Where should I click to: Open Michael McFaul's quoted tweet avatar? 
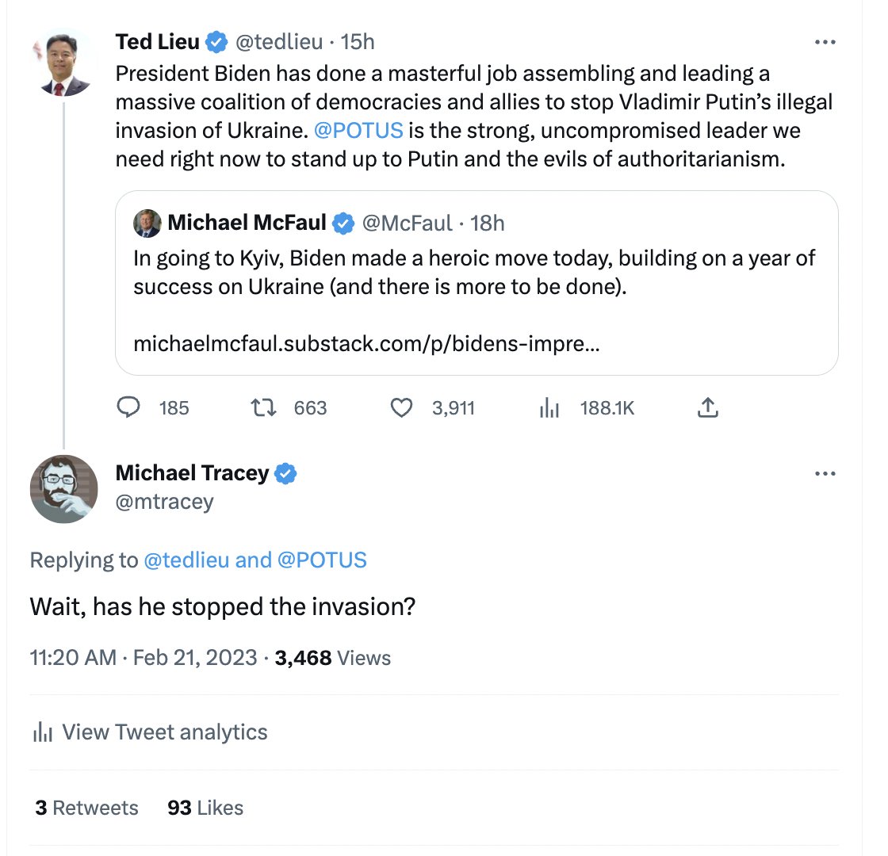[147, 224]
